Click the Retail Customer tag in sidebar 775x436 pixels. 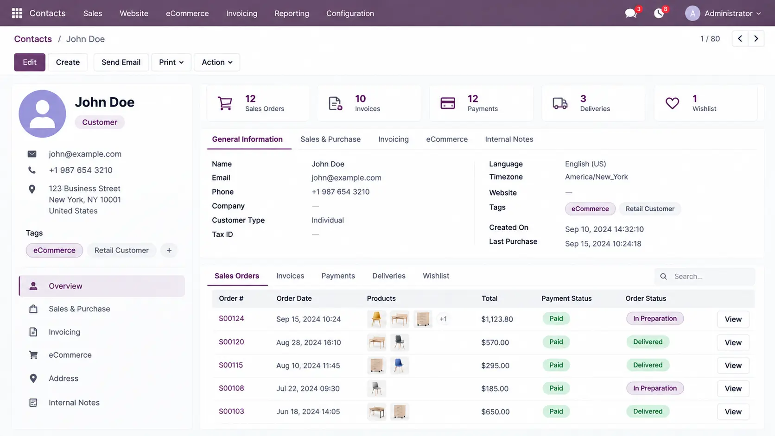pyautogui.click(x=121, y=250)
